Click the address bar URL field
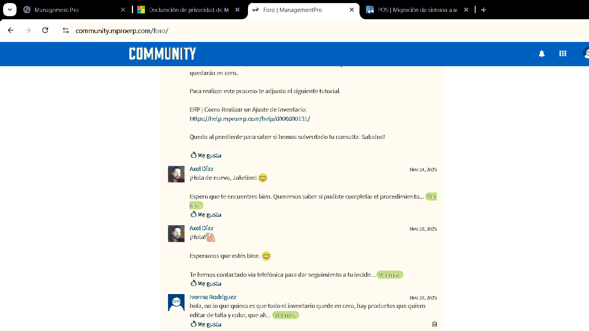The width and height of the screenshot is (589, 331). point(231,31)
